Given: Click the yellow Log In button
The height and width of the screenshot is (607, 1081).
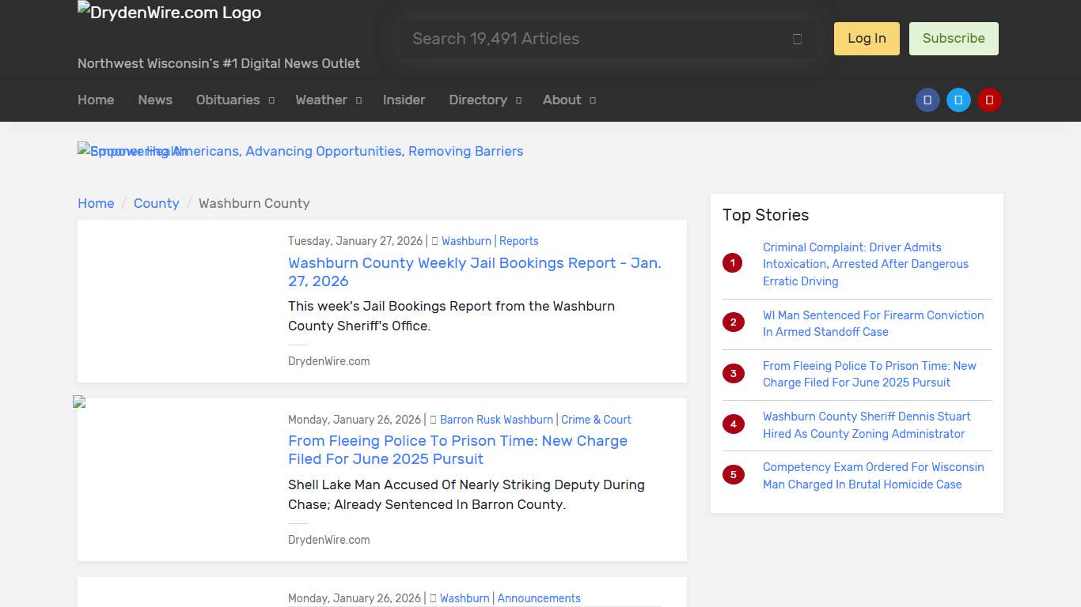Looking at the screenshot, I should [x=867, y=39].
